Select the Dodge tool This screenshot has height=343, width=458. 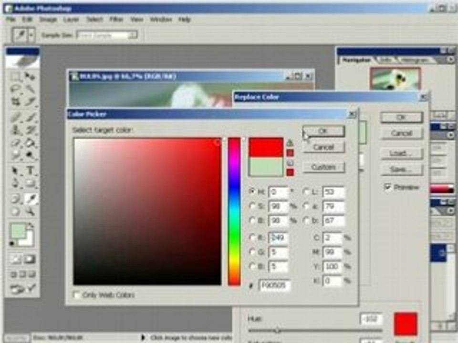pos(30,155)
